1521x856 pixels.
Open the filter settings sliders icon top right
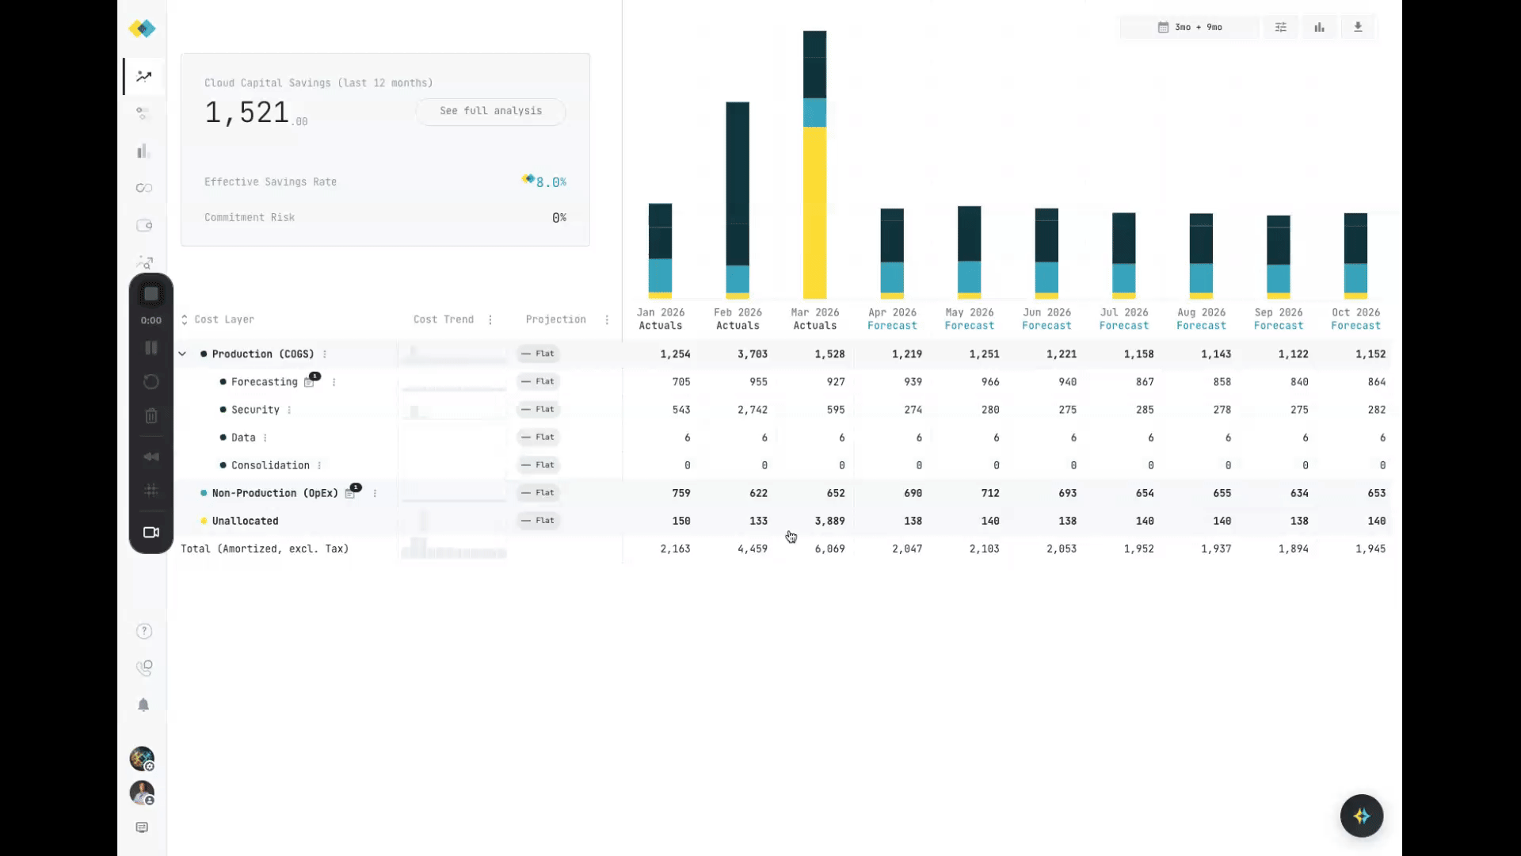point(1280,27)
